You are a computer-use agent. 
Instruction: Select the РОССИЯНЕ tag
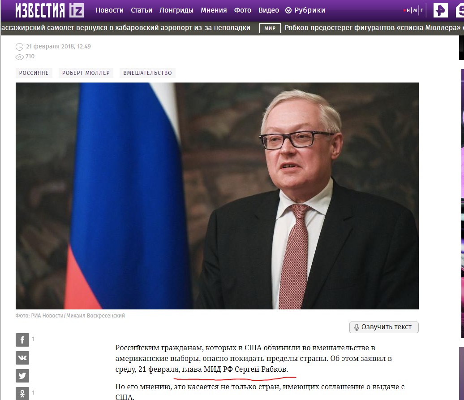pos(34,73)
